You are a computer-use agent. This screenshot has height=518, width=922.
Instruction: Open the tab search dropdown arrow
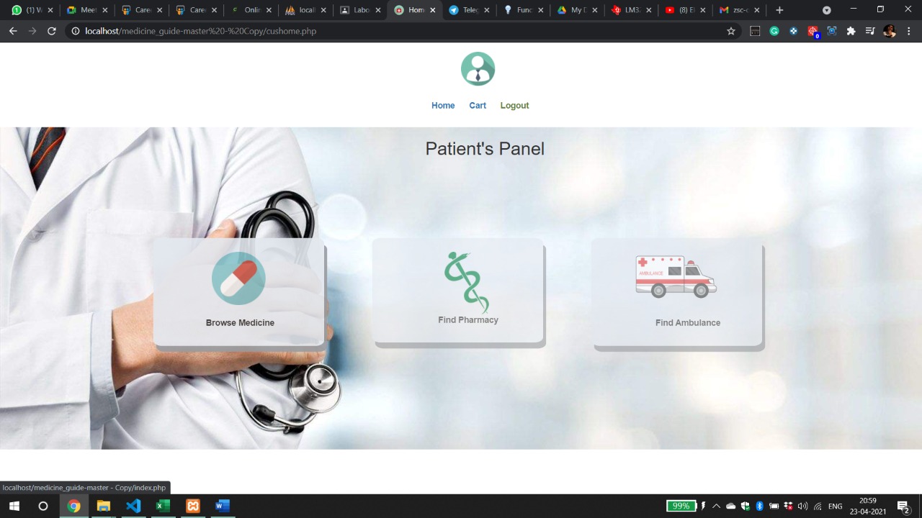827,10
